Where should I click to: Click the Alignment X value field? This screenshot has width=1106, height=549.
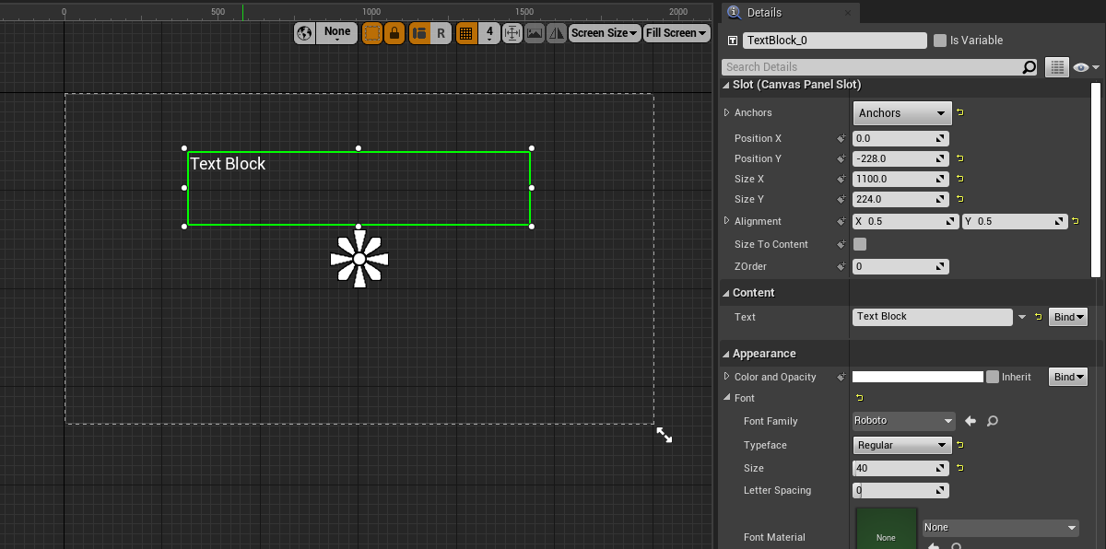(906, 222)
